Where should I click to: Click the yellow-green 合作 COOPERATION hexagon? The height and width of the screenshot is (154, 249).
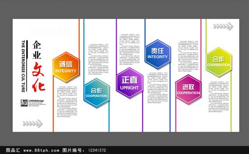pyautogui.click(x=219, y=62)
